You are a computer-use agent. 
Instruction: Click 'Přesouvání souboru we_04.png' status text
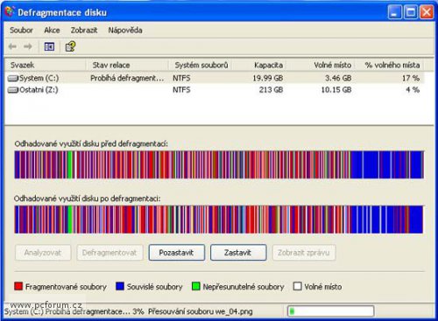pyautogui.click(x=201, y=311)
